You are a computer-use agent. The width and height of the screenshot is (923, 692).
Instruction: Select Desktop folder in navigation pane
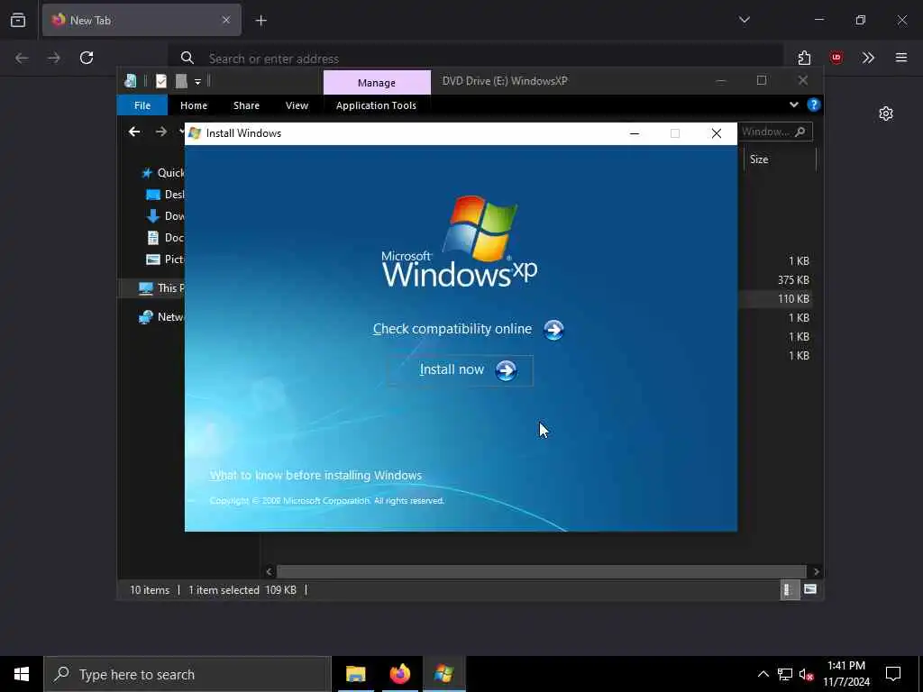165,195
